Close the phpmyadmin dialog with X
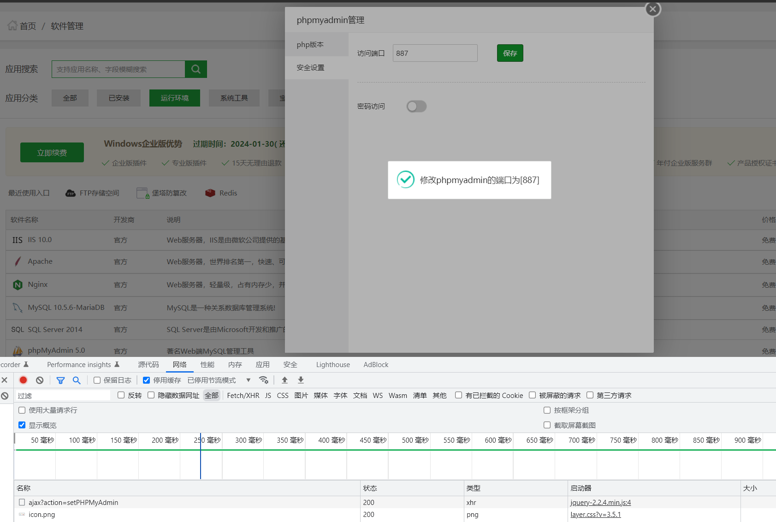This screenshot has height=522, width=776. point(652,9)
